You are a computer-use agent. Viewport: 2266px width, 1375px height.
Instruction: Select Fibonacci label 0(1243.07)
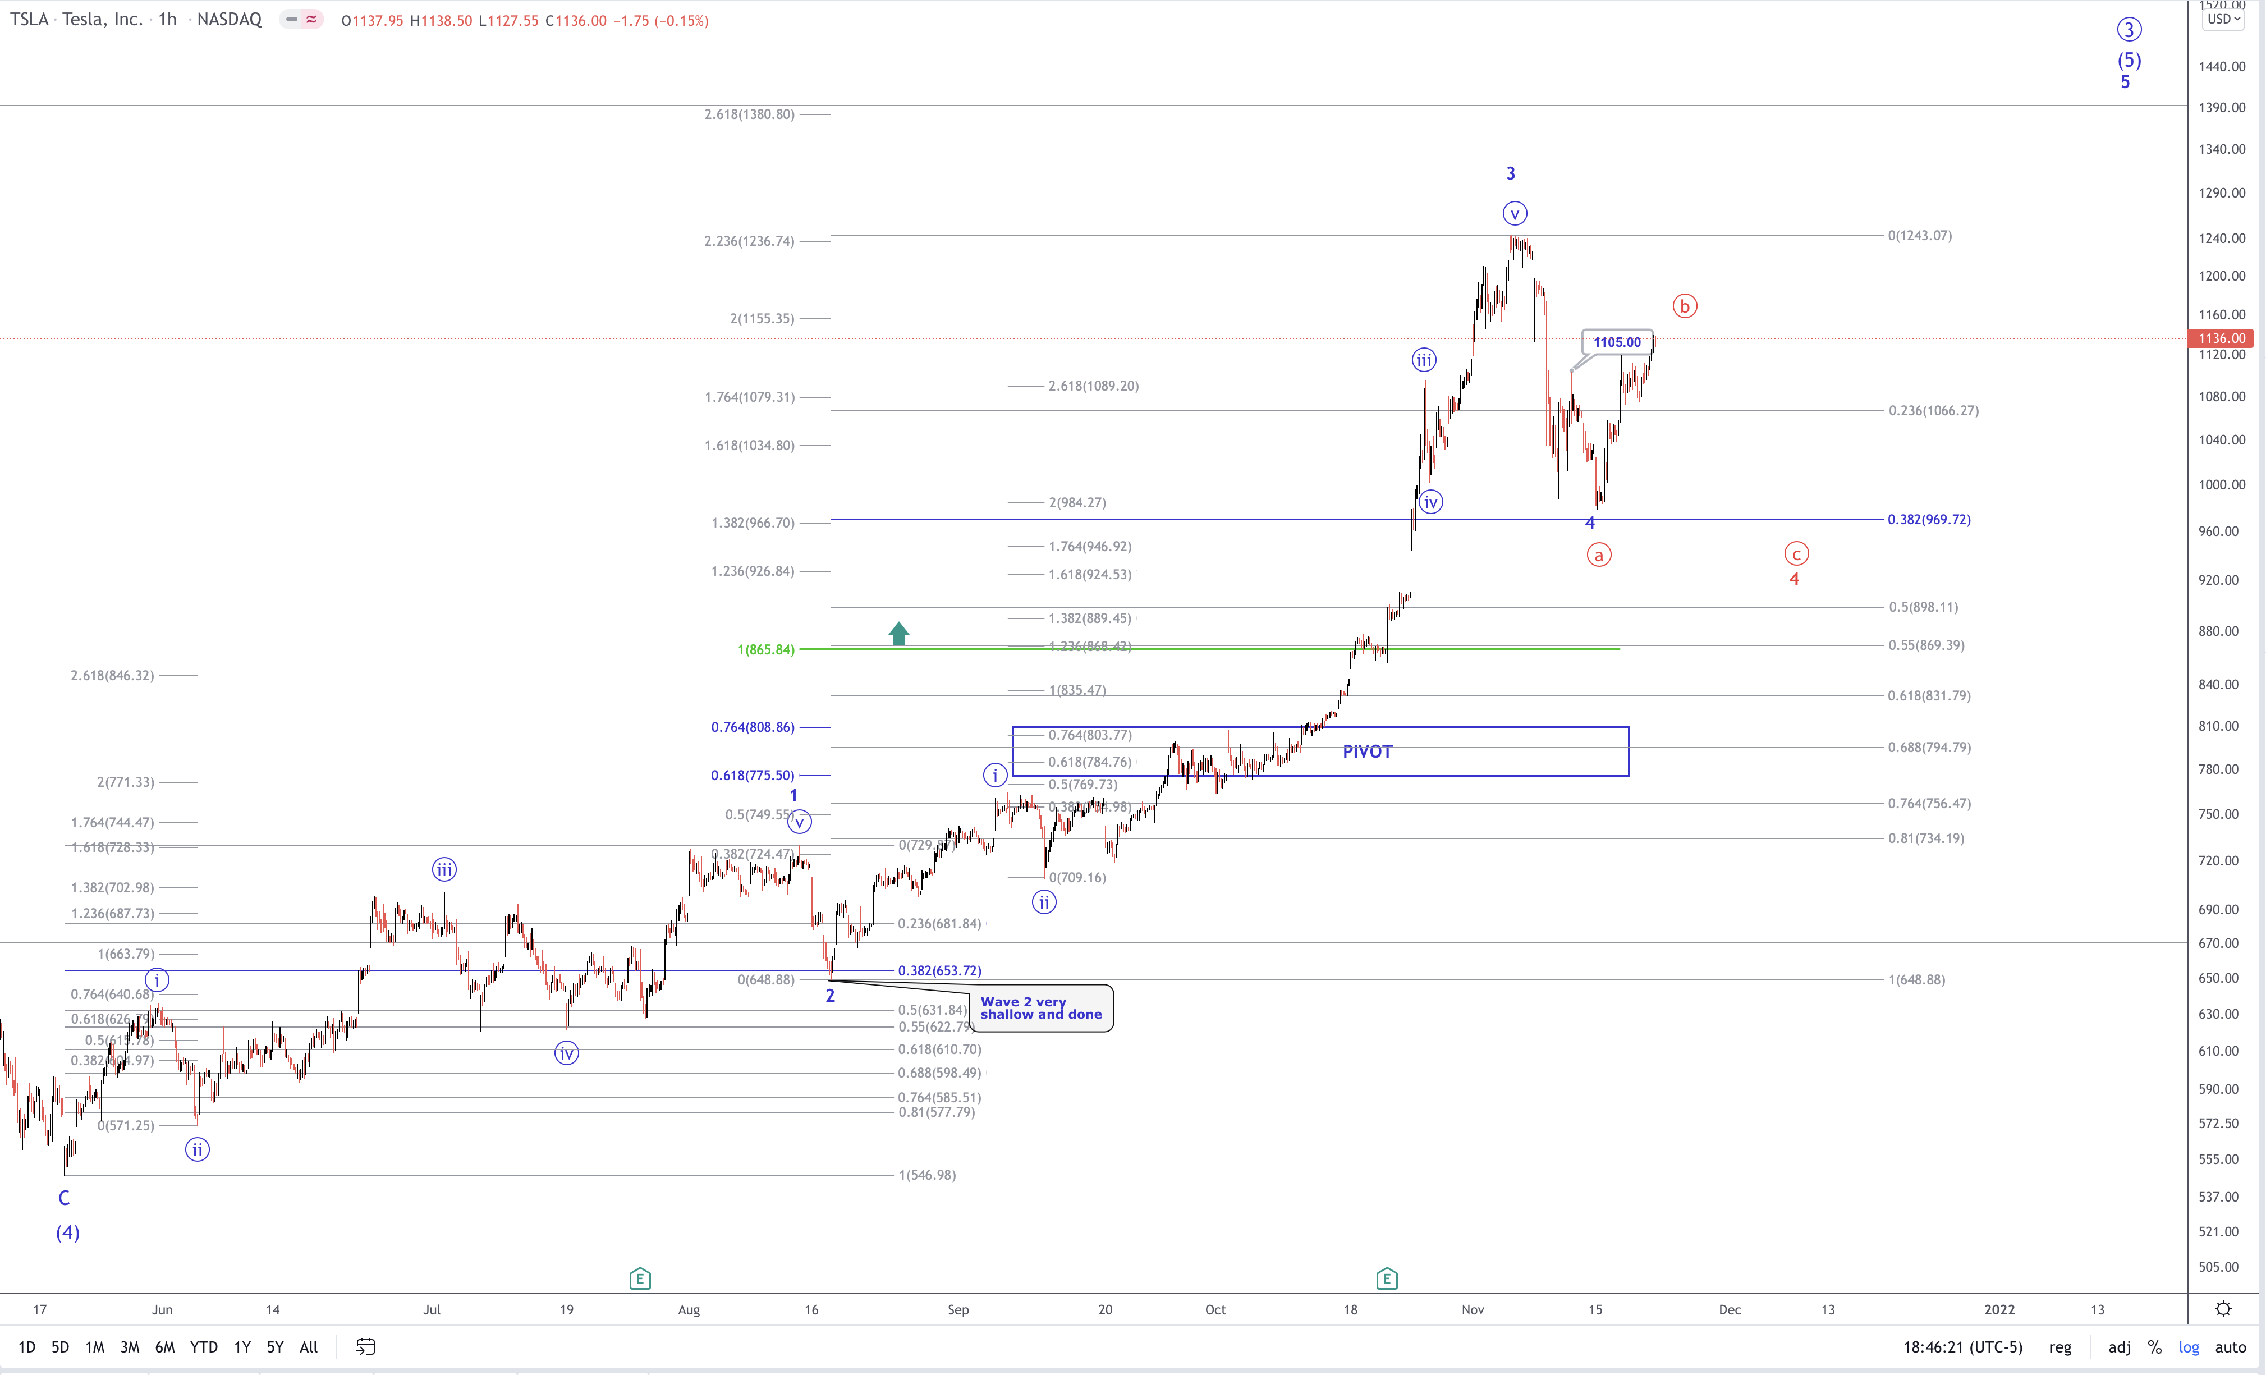(1919, 236)
